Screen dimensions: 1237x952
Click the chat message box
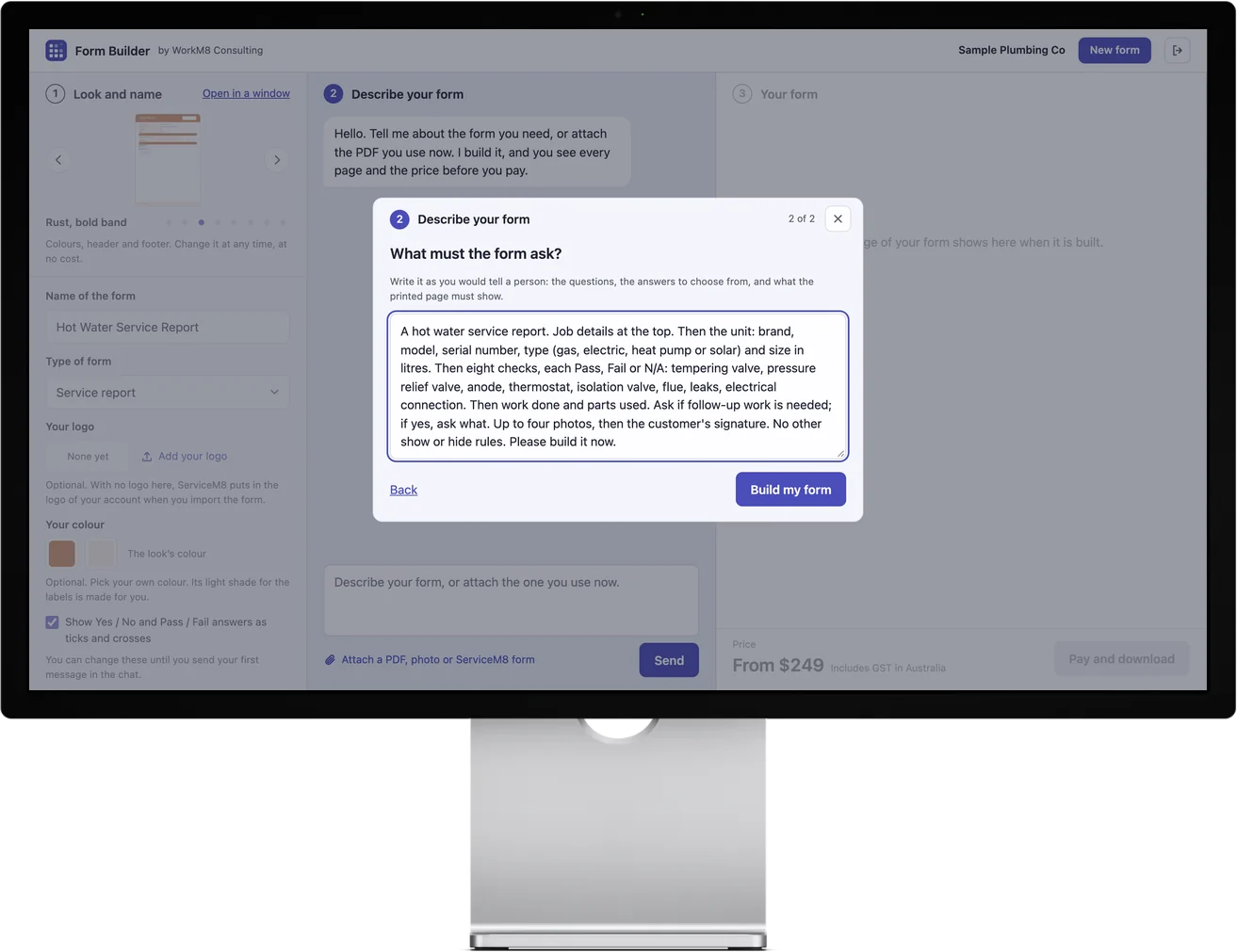(x=512, y=600)
